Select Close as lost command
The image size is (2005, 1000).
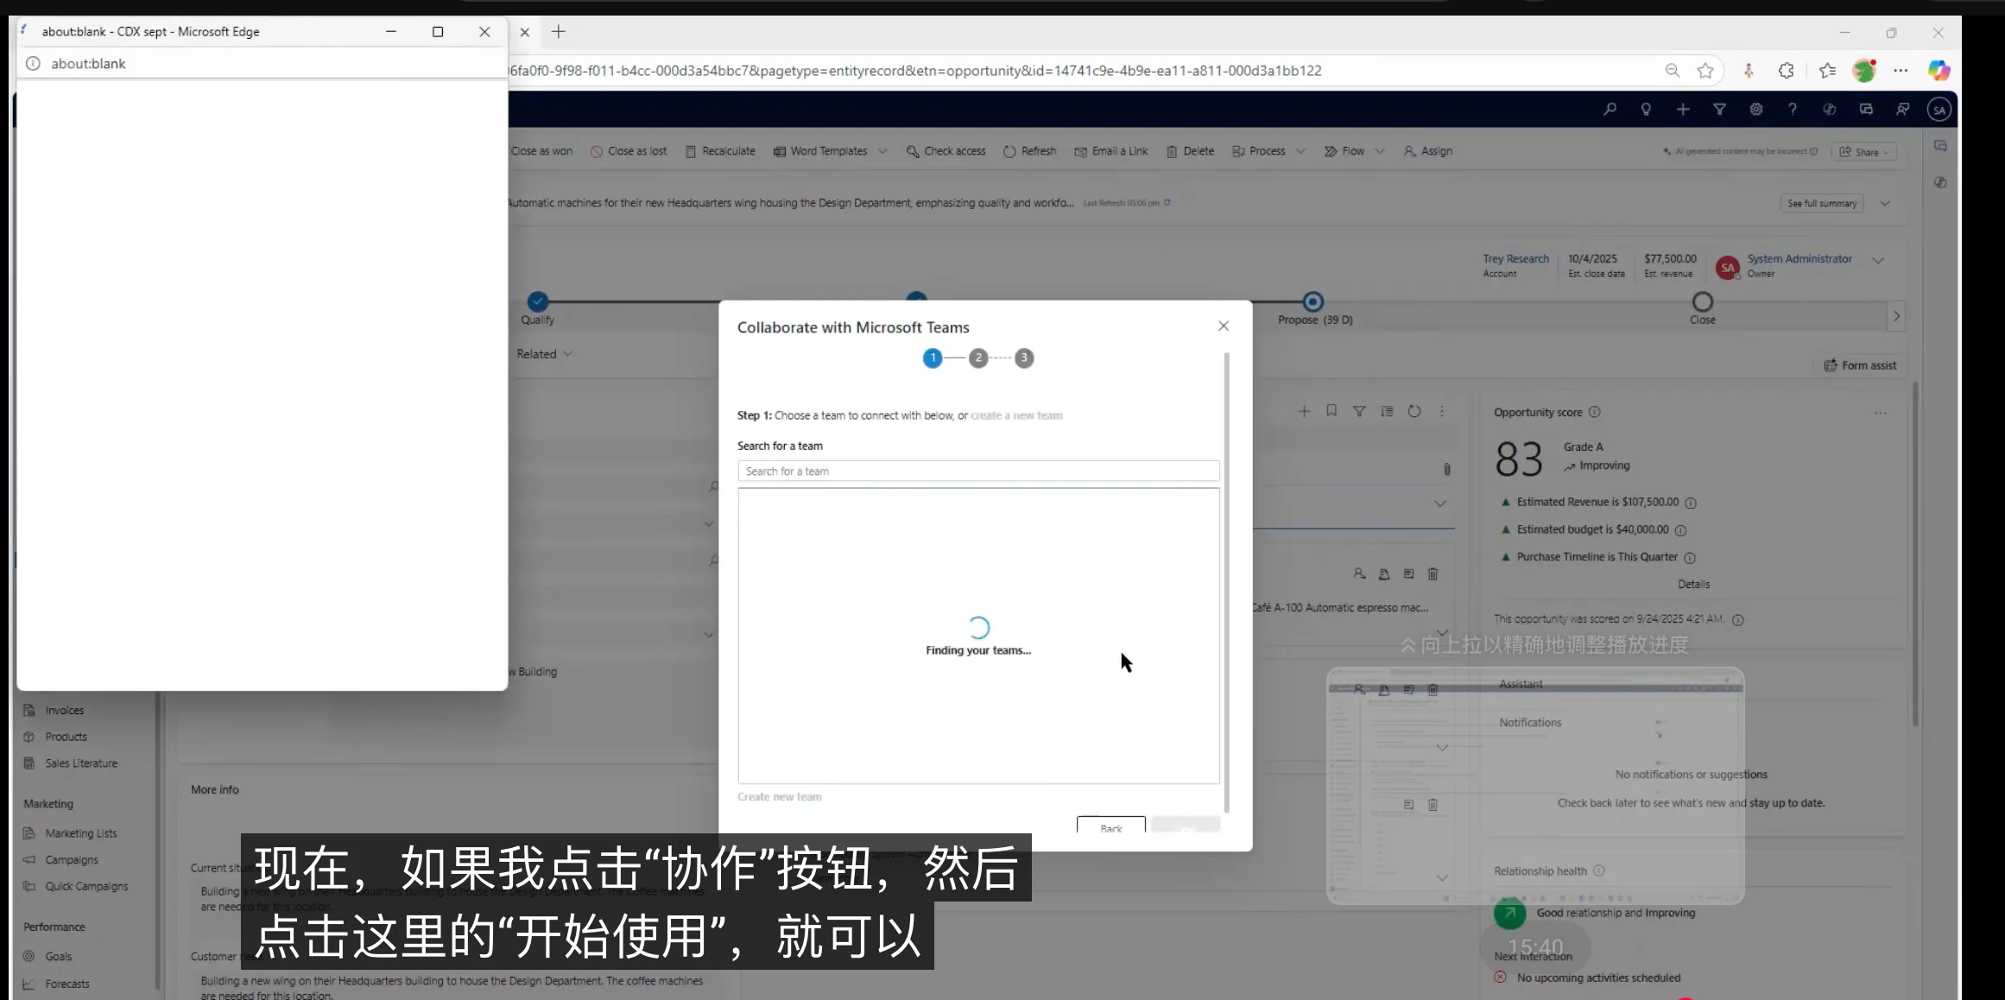629,151
